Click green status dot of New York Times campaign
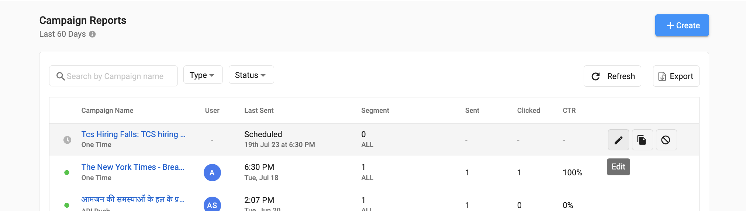This screenshot has height=211, width=746. (67, 172)
